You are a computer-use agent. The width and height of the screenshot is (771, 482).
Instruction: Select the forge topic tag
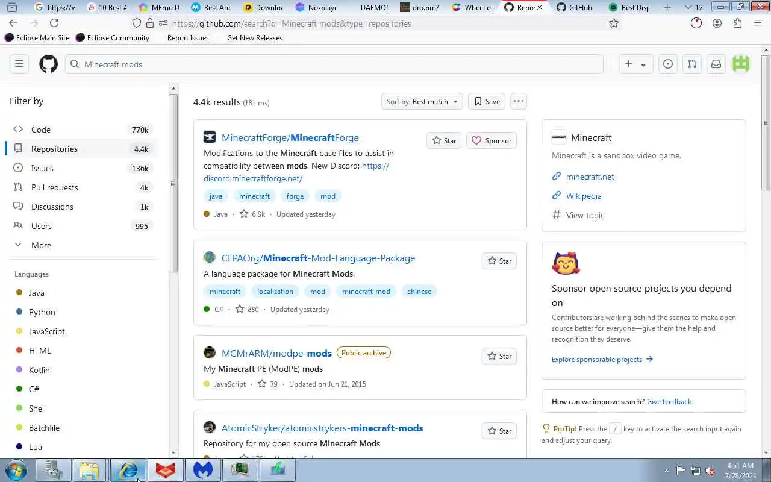click(295, 196)
